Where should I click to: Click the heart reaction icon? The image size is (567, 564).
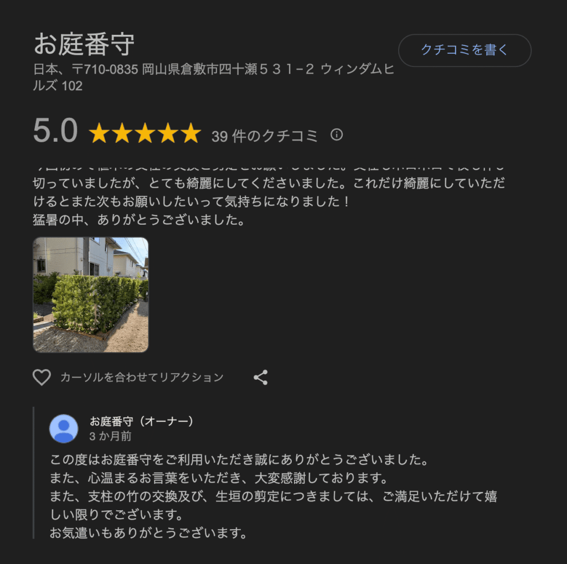(x=42, y=377)
